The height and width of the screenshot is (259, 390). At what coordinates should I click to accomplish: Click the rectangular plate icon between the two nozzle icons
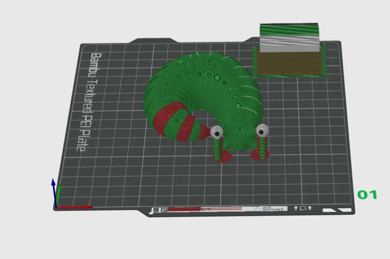click(302, 208)
